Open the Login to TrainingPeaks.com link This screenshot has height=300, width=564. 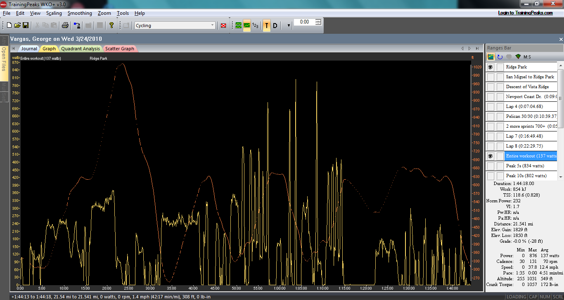(x=525, y=13)
